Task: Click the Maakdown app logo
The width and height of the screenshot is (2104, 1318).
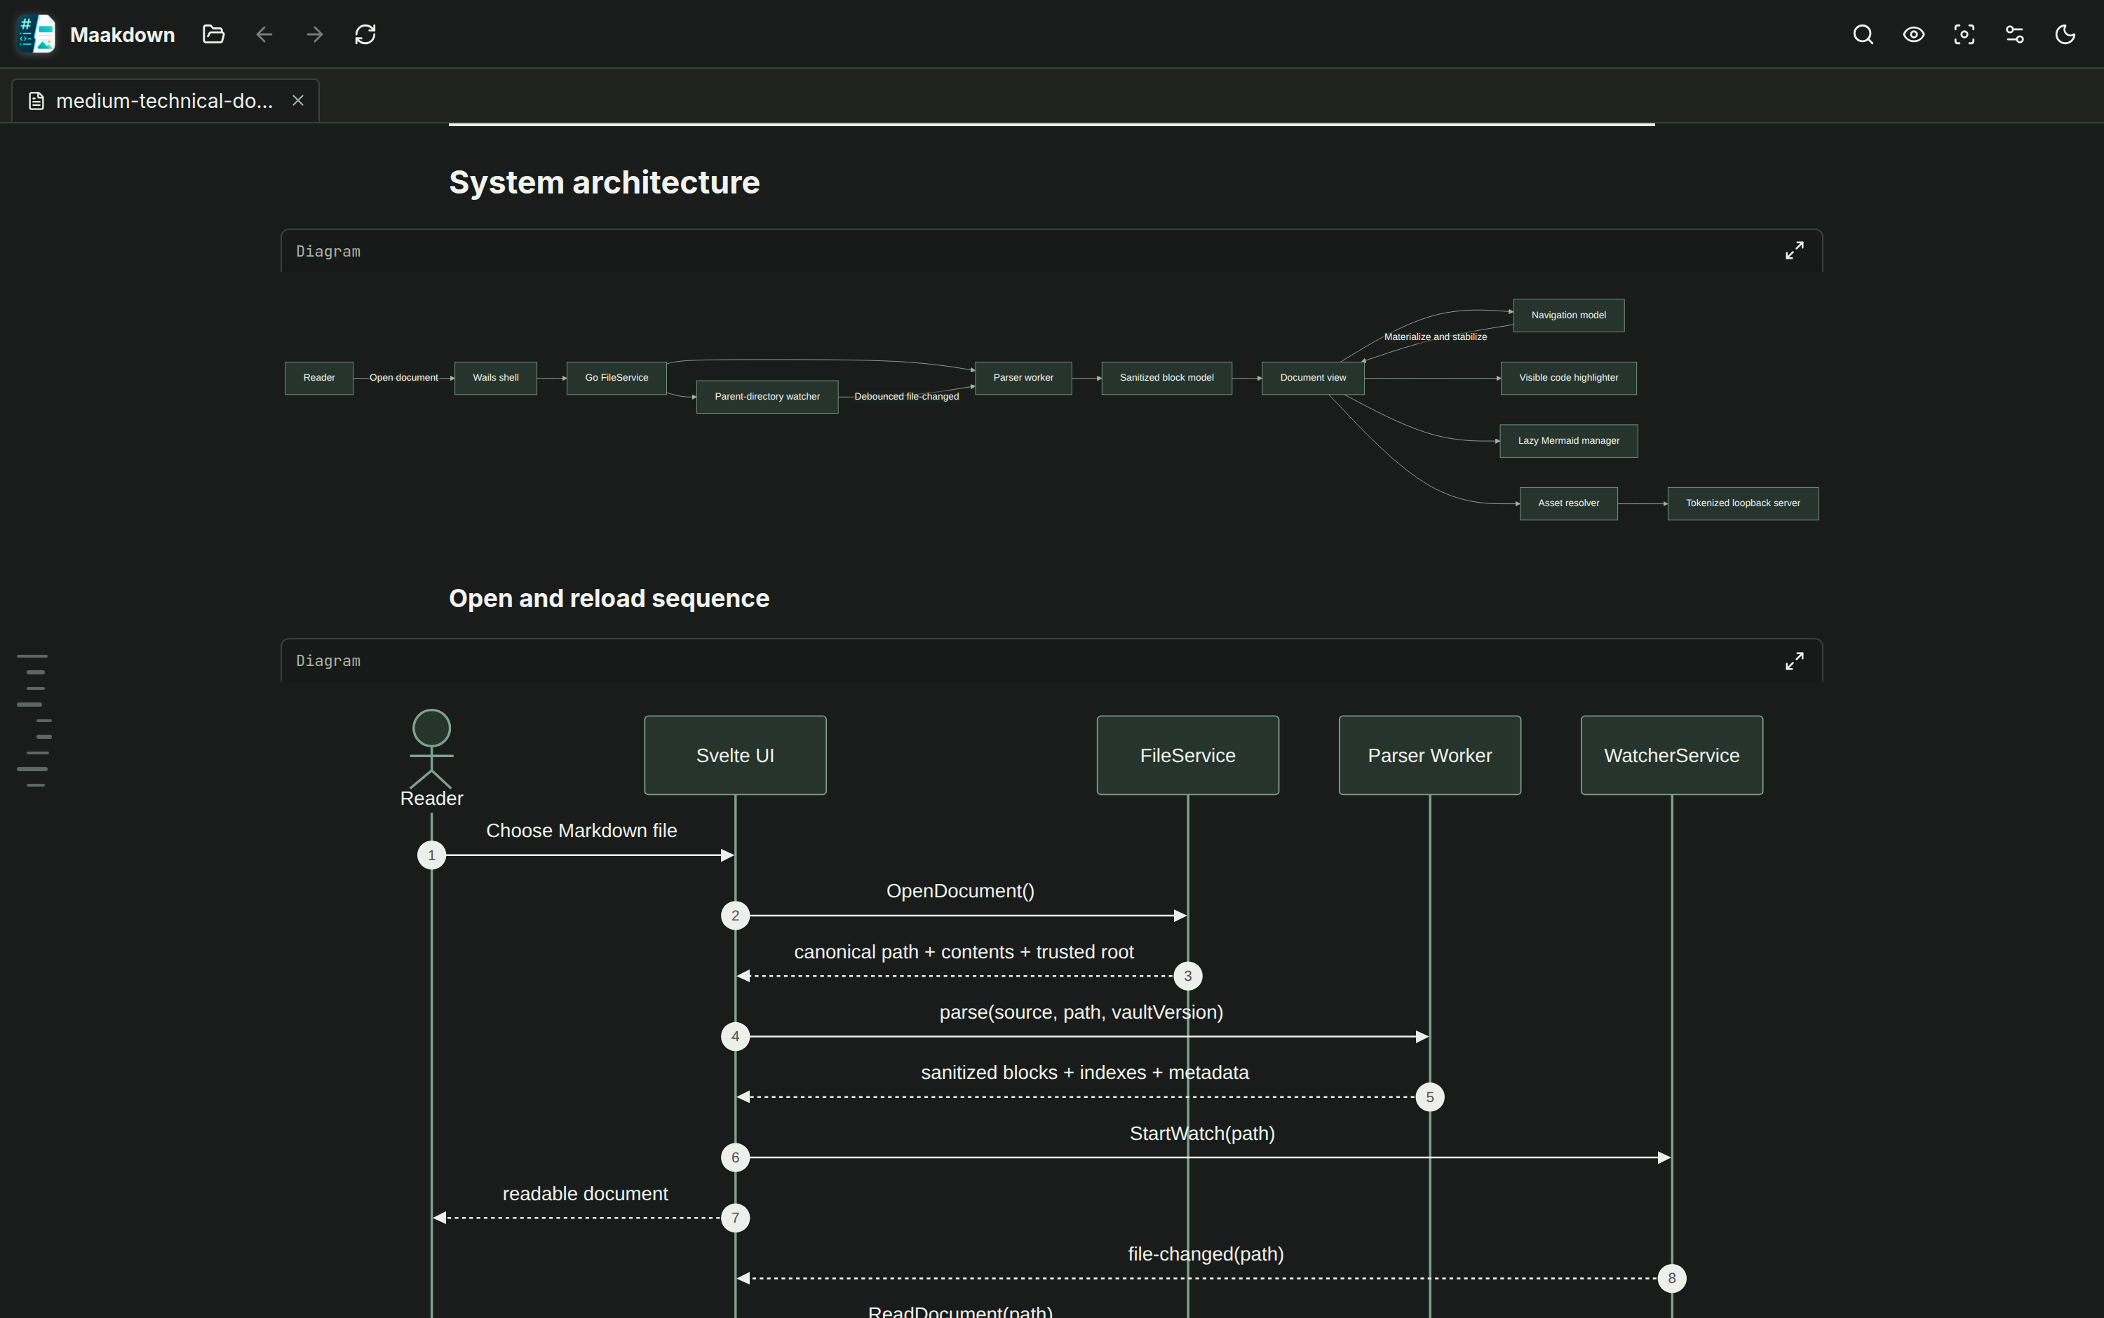Action: [x=36, y=34]
